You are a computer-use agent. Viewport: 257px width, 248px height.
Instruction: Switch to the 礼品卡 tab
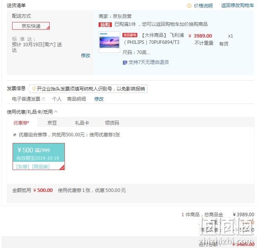click(x=82, y=123)
